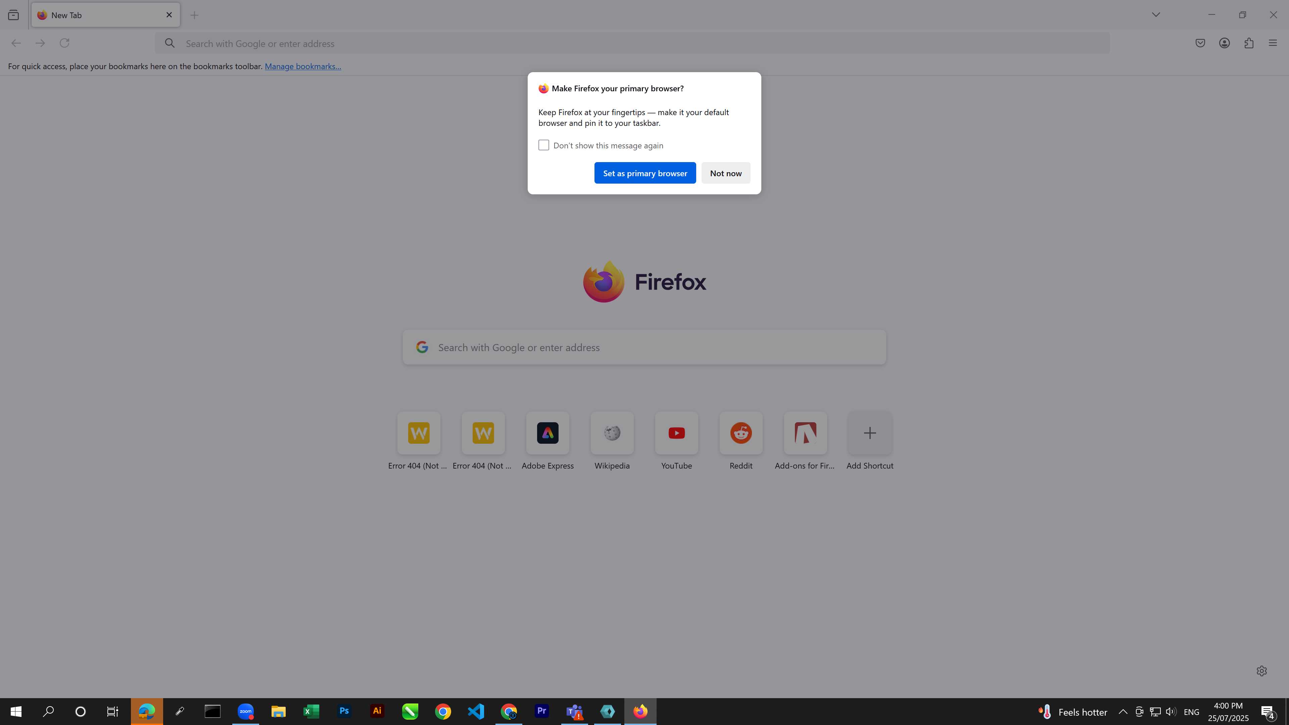1289x725 pixels.
Task: Open the application hamburger menu
Action: (x=1273, y=43)
